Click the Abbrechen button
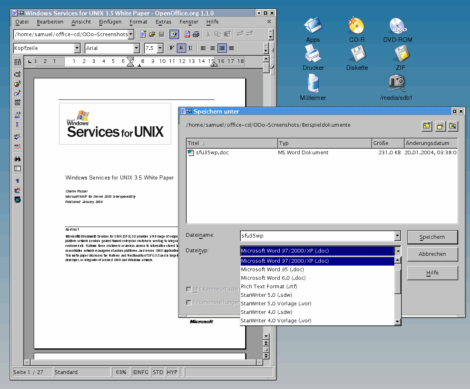This screenshot has height=389, width=470. pos(432,254)
